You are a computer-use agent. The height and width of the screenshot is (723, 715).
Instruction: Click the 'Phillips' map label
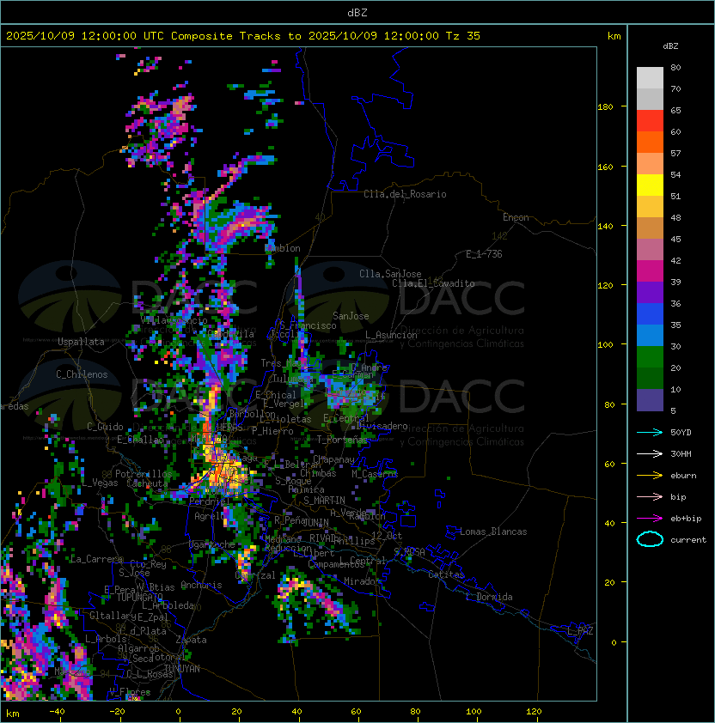(355, 541)
